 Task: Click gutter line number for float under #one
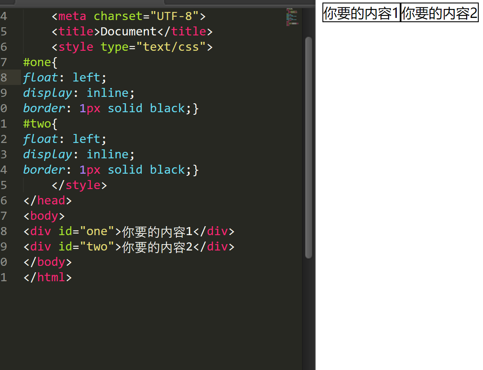tap(4, 78)
